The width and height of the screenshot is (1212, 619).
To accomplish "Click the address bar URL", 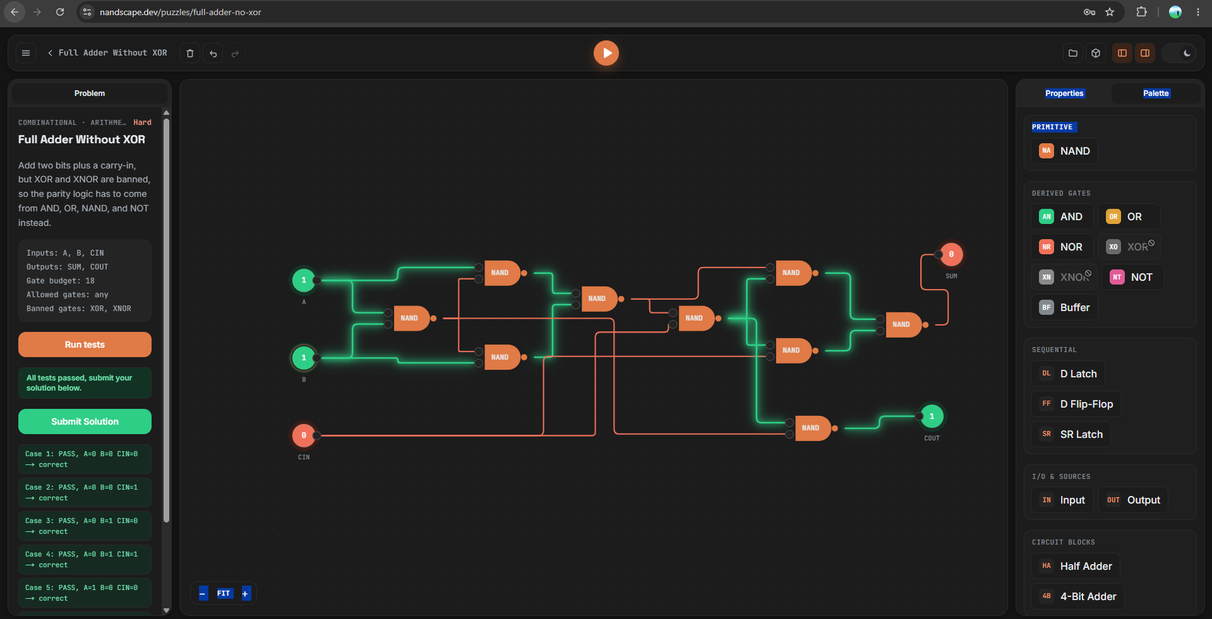I will (180, 12).
